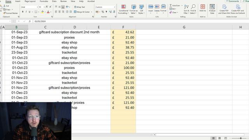Open Find & Select menu
The image size is (249, 140).
[193, 9]
